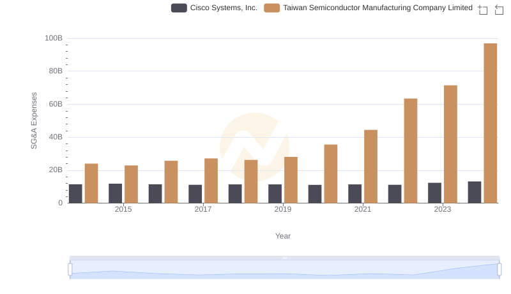511x294 pixels.
Task: Click the 20B y-axis tick label
Action: click(56, 170)
